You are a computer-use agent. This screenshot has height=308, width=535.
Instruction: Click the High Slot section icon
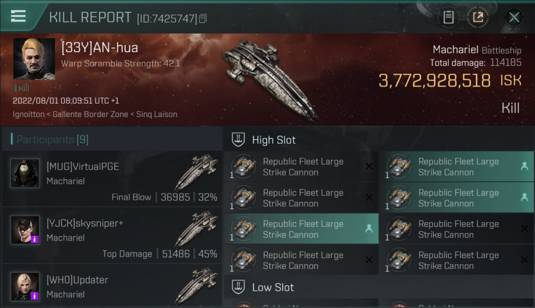click(x=238, y=140)
